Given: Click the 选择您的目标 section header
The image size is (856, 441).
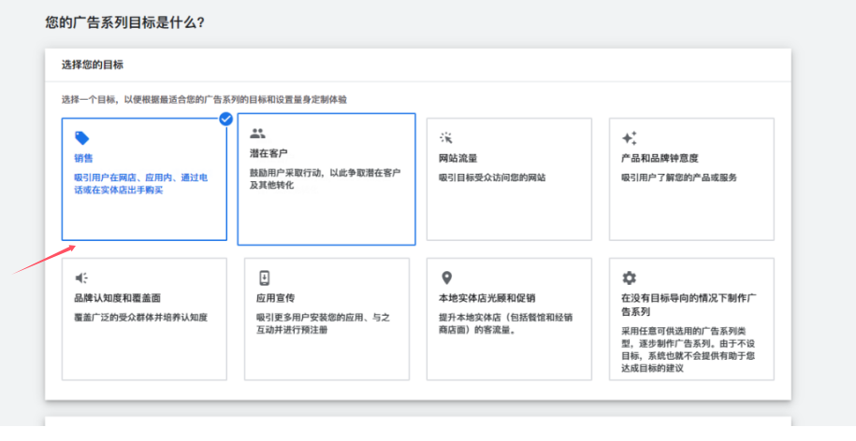Looking at the screenshot, I should tap(92, 64).
